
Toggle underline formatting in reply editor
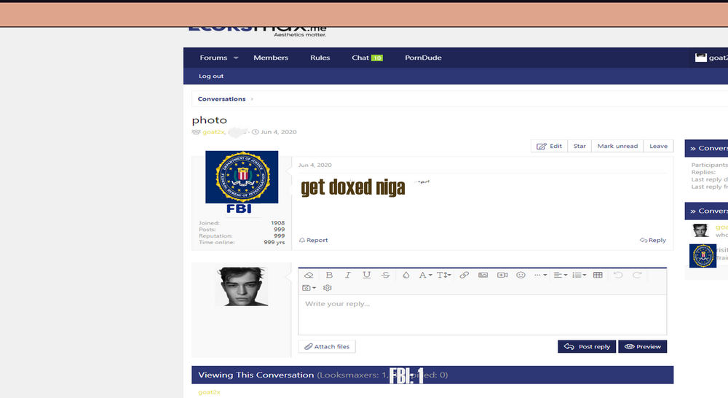tap(366, 276)
